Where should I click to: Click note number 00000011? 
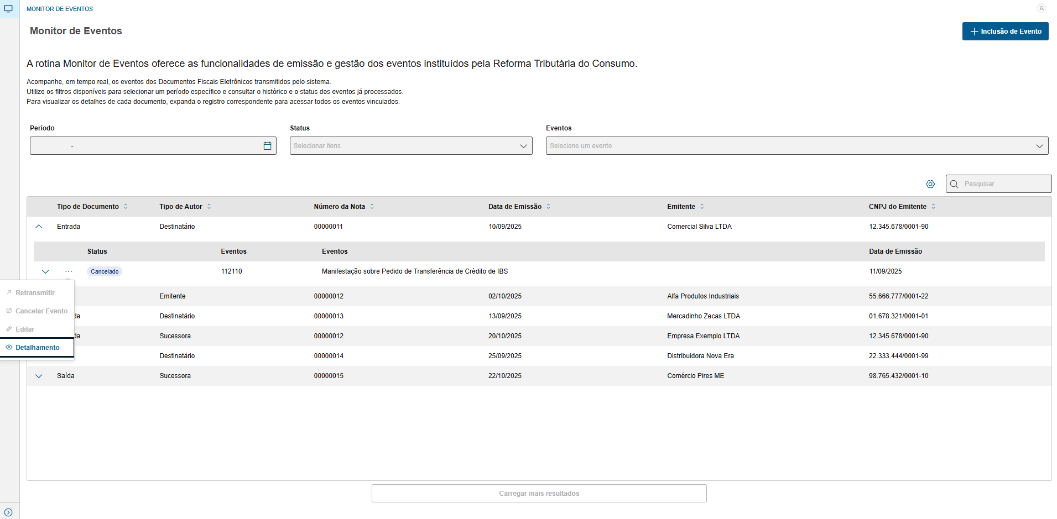pyautogui.click(x=329, y=227)
